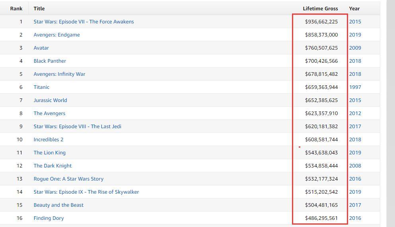The height and width of the screenshot is (227, 395).
Task: Click the Avatar movie link
Action: (x=41, y=48)
